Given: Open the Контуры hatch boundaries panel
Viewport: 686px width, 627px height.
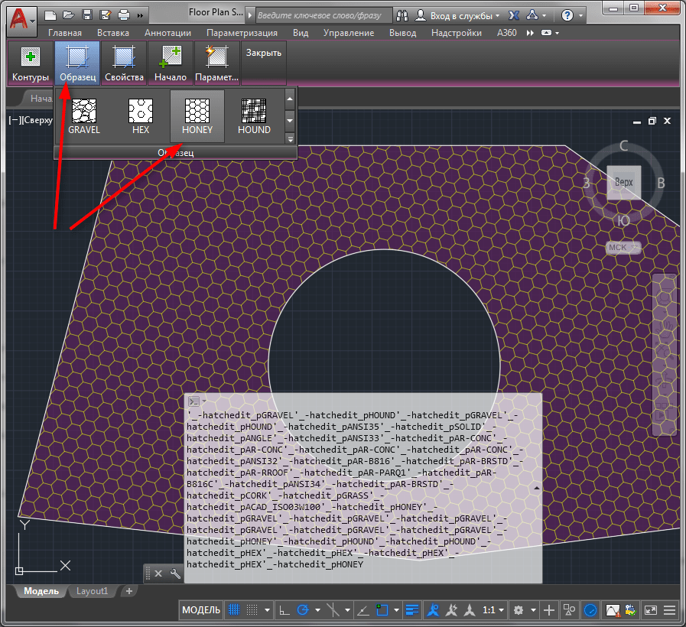Looking at the screenshot, I should pyautogui.click(x=30, y=63).
